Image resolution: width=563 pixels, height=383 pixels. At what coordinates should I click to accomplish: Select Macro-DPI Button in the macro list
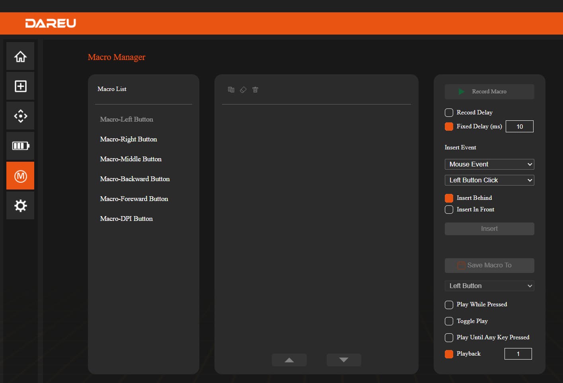coord(127,219)
